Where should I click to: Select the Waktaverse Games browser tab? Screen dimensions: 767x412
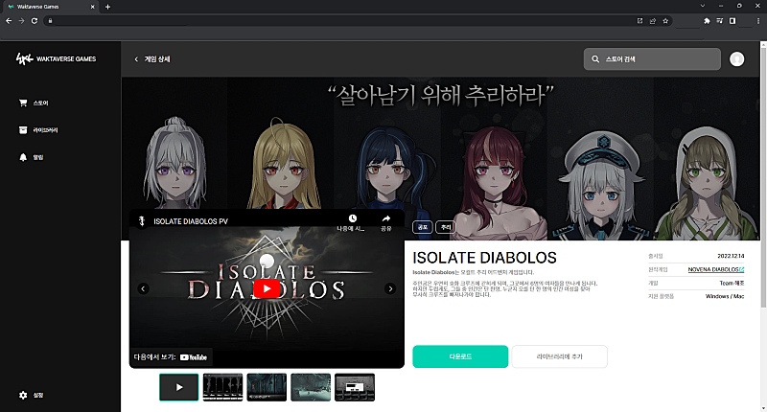[52, 7]
